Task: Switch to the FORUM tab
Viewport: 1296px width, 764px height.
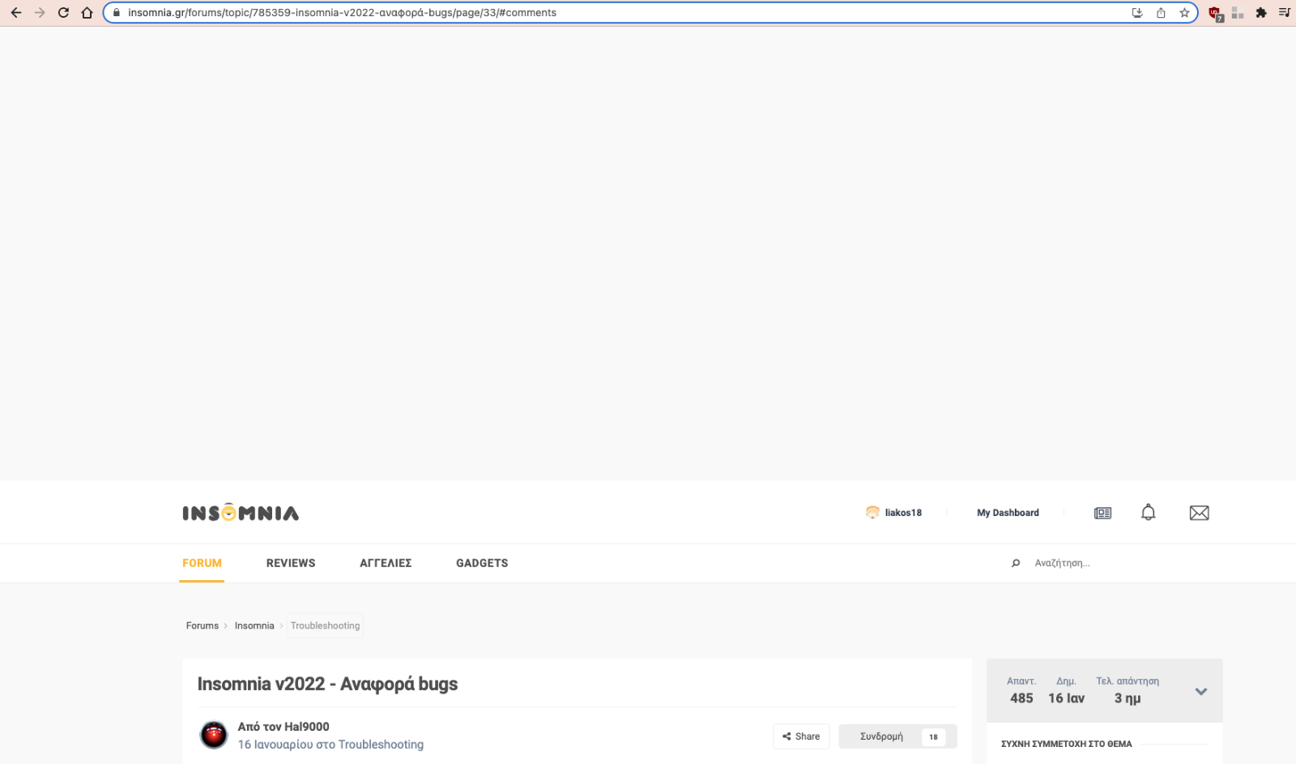Action: tap(202, 563)
